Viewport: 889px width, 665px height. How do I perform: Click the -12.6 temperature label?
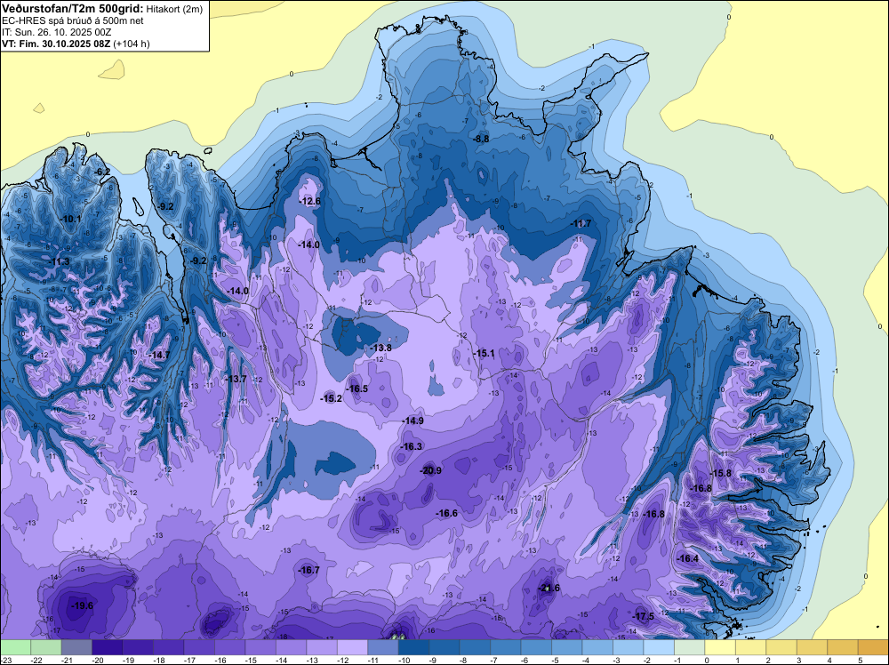point(309,201)
